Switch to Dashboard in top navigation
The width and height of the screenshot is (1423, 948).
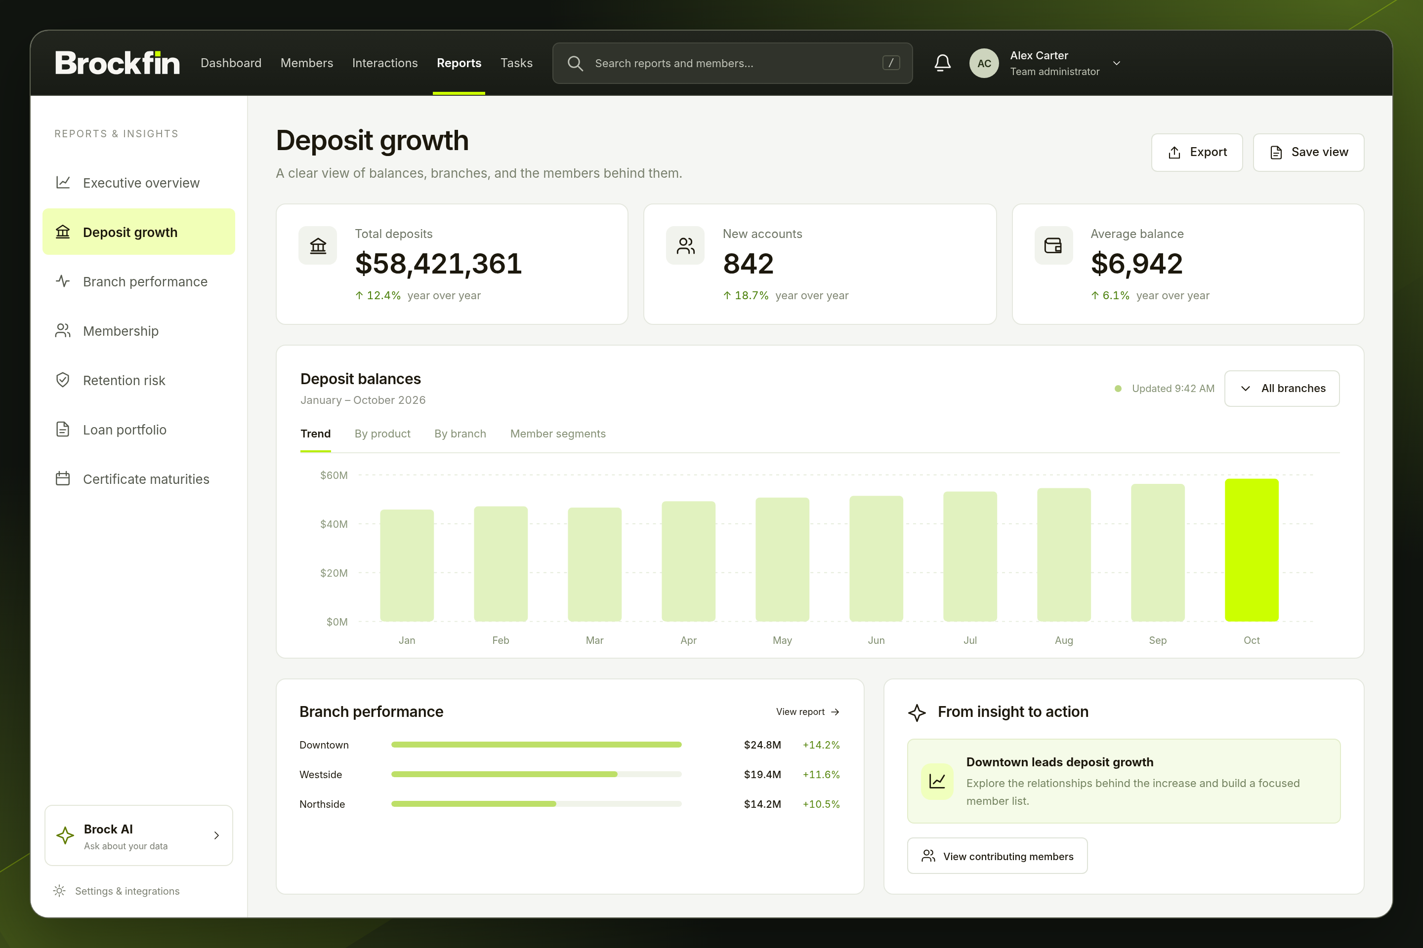tap(231, 63)
